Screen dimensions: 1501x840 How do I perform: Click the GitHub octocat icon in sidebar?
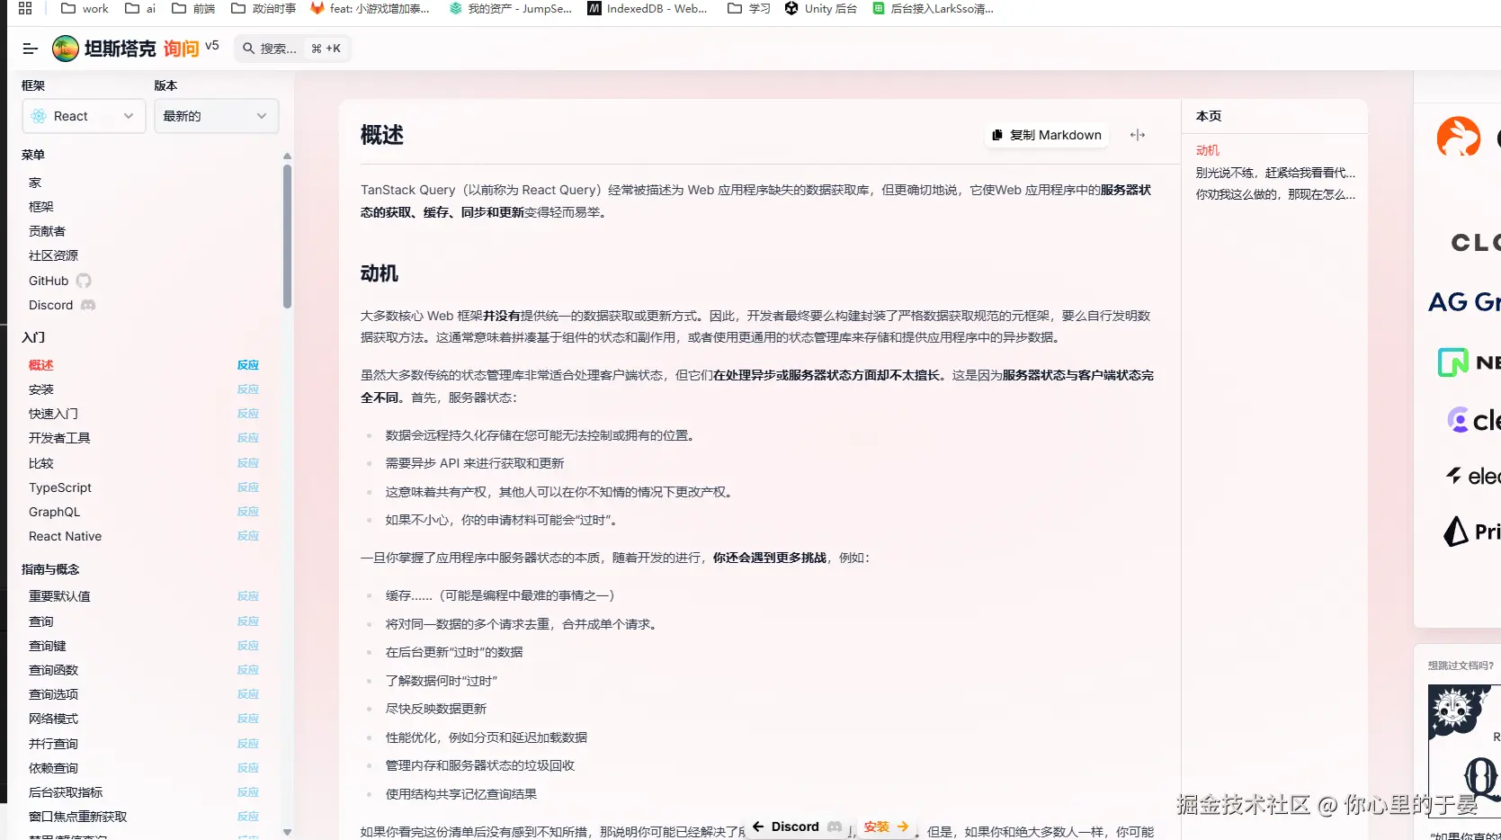click(x=83, y=280)
